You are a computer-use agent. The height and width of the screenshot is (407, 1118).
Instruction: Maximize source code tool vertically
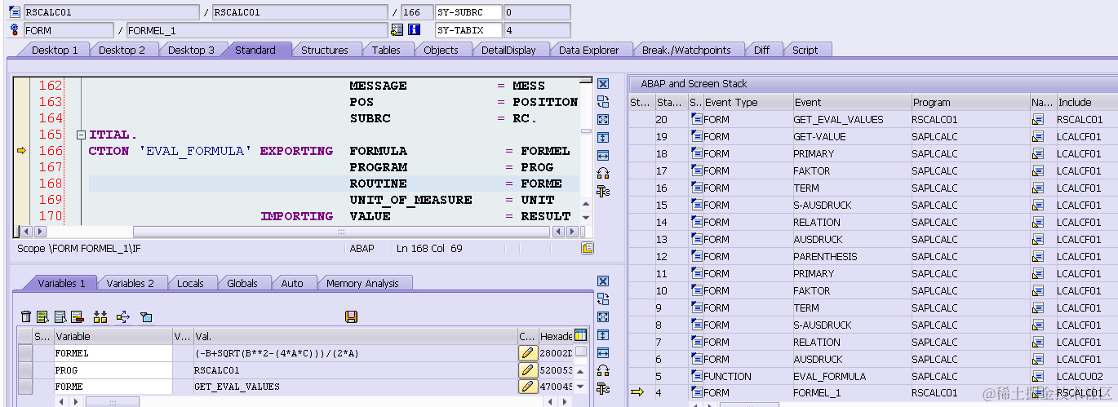(603, 138)
